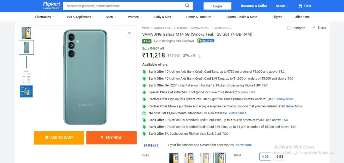The image size is (344, 163).
Task: Open the Offer Zone menu item
Action: click(302, 17)
